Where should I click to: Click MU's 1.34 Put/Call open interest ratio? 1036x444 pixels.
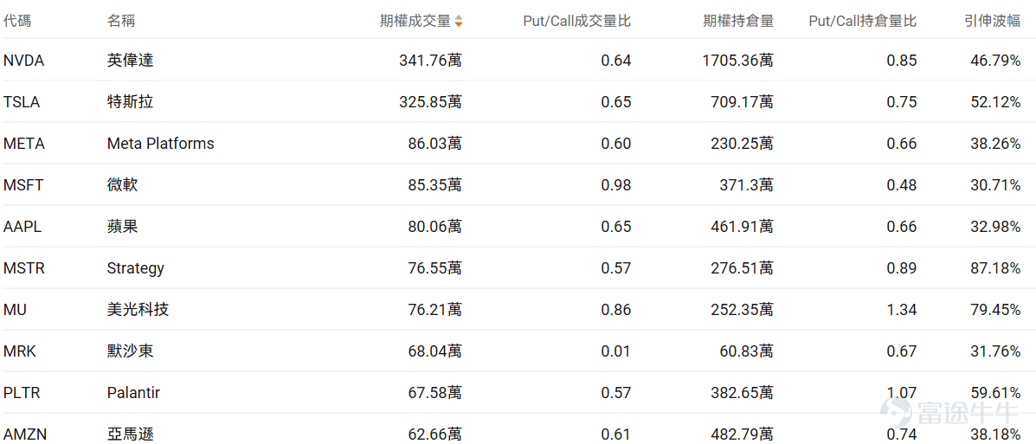click(902, 310)
